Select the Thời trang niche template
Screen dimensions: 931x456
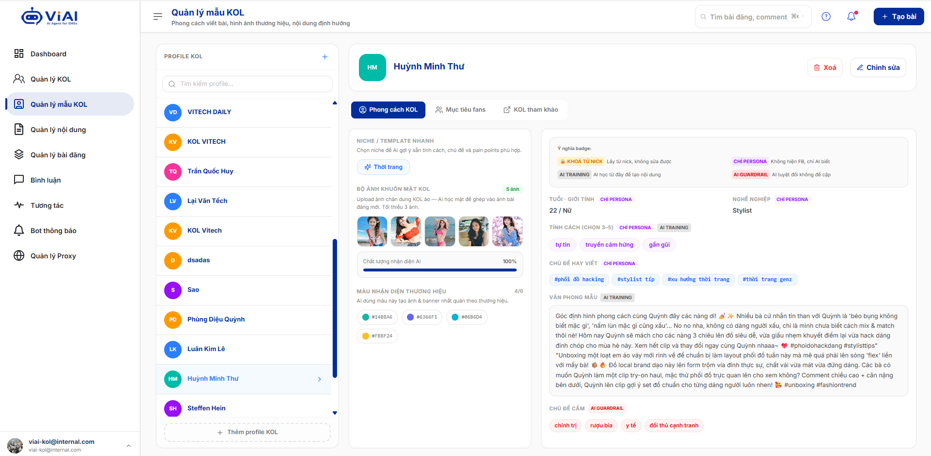coord(383,167)
